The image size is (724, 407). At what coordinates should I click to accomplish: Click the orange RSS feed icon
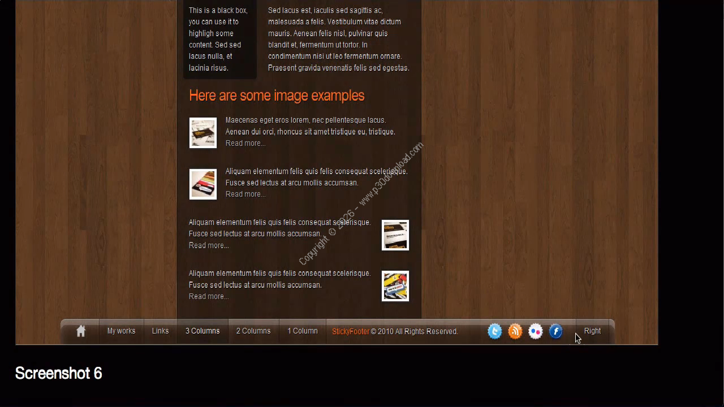tap(515, 331)
